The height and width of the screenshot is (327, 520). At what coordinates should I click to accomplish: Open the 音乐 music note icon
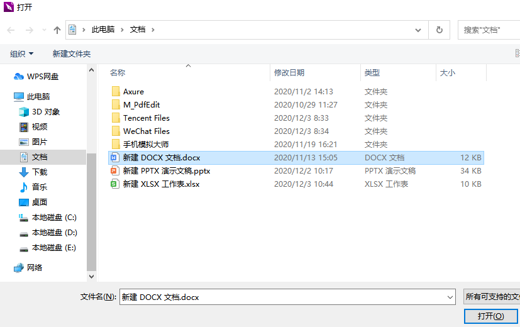pos(24,187)
